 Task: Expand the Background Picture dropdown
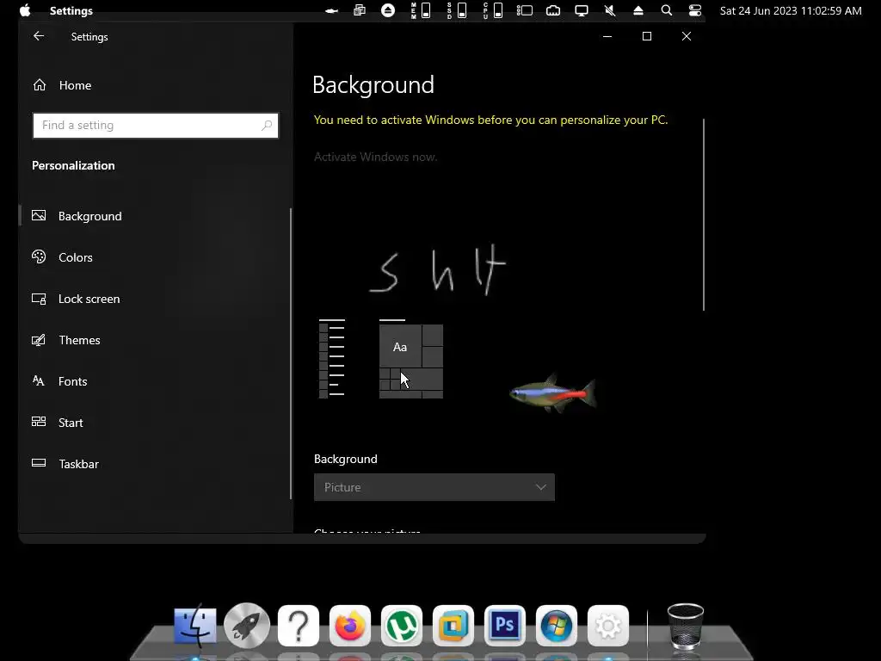434,487
